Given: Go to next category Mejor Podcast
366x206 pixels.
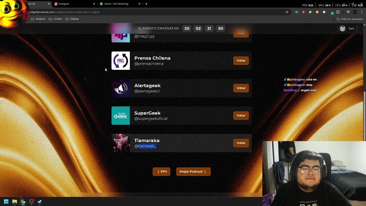Looking at the screenshot, I should (193, 172).
